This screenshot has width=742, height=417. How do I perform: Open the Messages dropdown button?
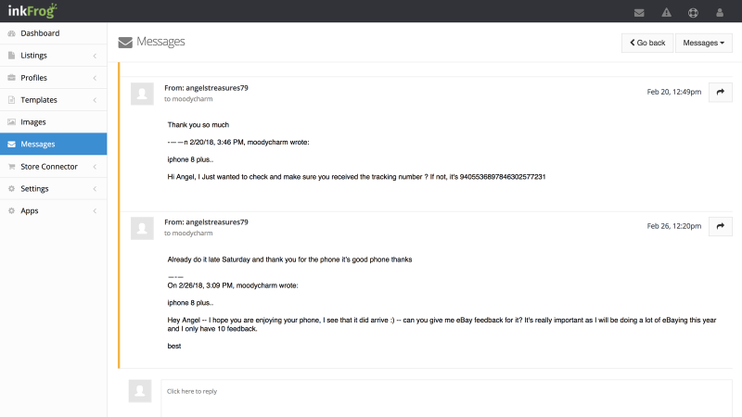(704, 43)
